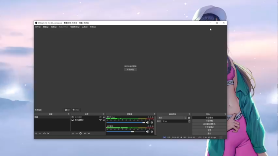Pop out the 场景 scenes dock

tap(68, 114)
